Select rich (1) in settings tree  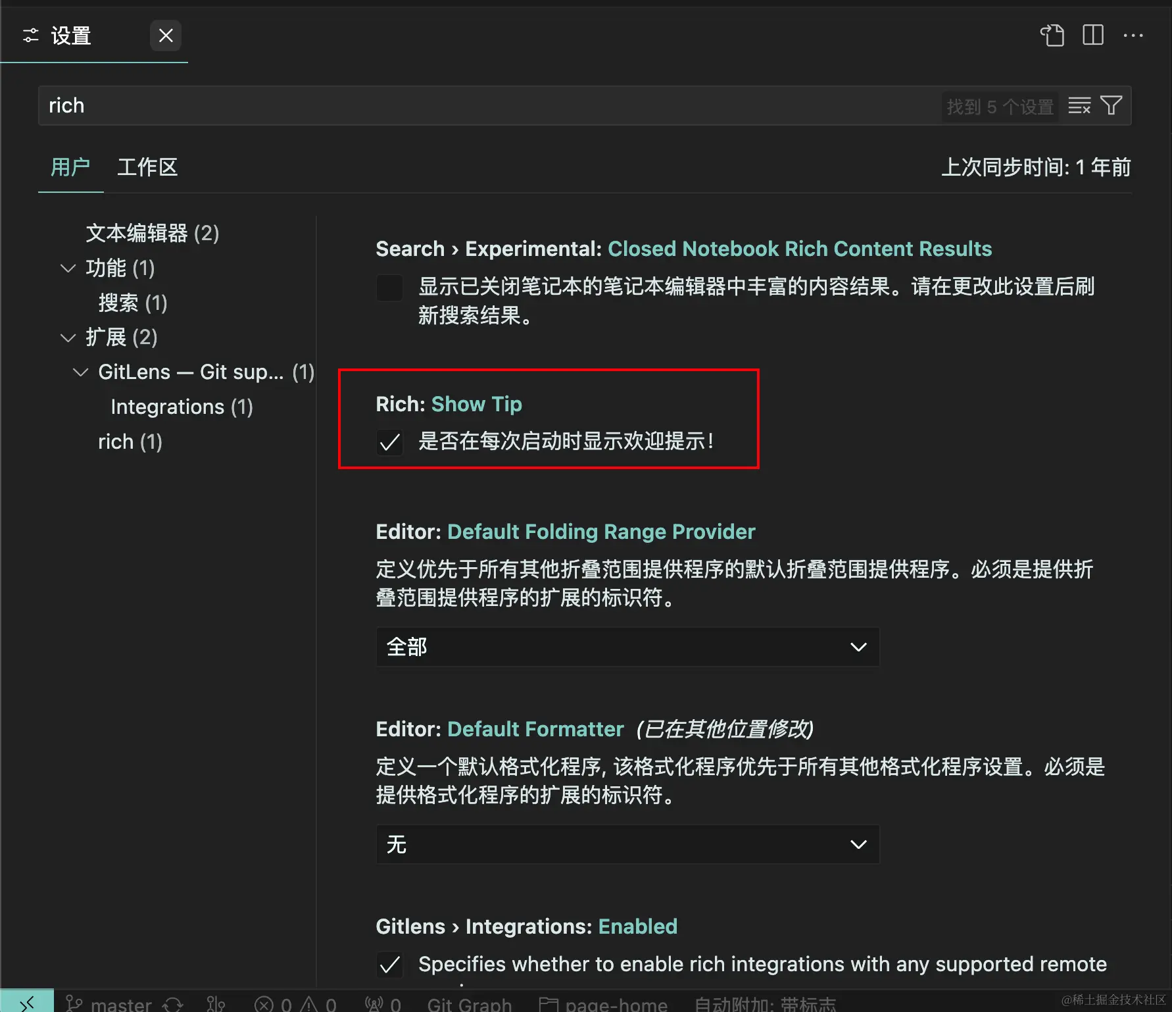click(130, 442)
